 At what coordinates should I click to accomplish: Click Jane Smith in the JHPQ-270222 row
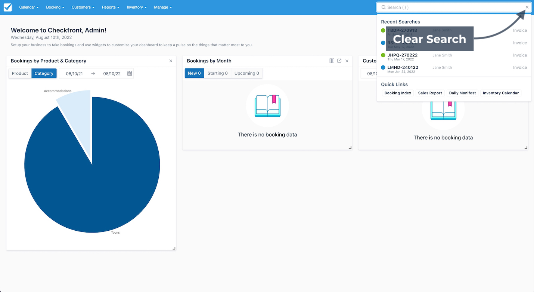[x=442, y=55]
